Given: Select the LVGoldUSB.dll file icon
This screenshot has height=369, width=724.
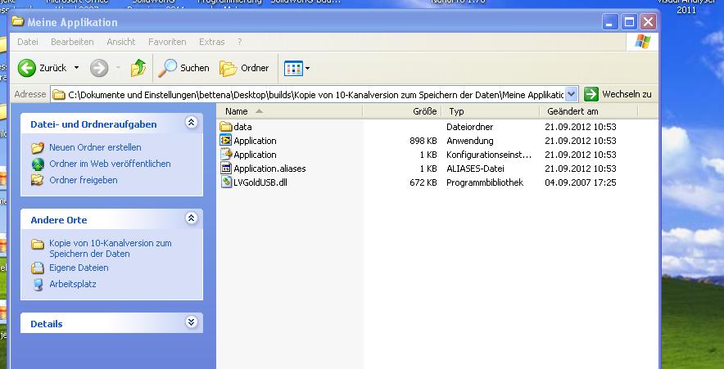Looking at the screenshot, I should click(x=226, y=182).
